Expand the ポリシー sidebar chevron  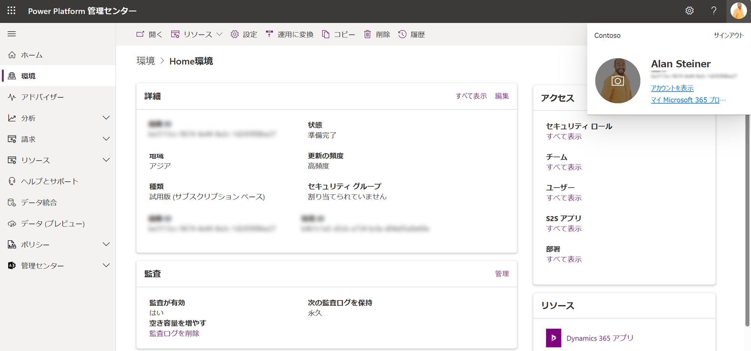click(106, 244)
